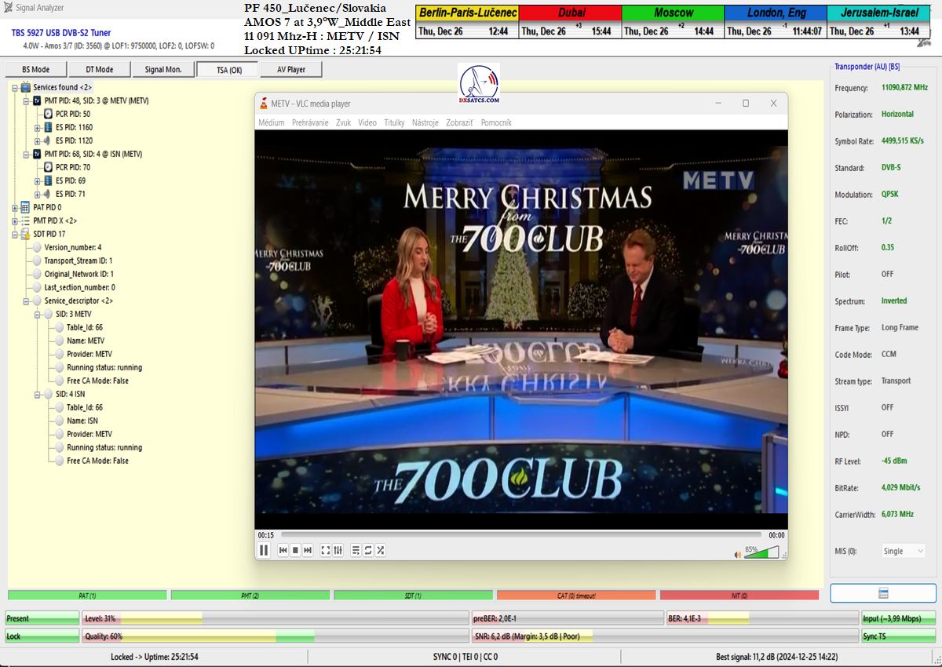Pause playback in the VLC player
942x667 pixels.
click(265, 551)
